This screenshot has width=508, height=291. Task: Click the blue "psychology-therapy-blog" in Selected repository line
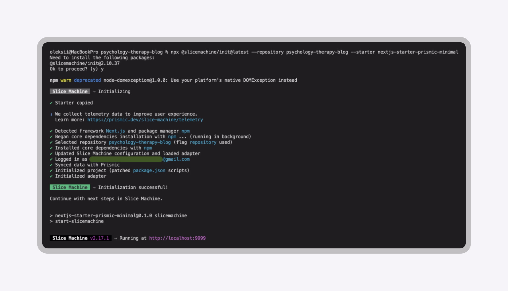140,142
